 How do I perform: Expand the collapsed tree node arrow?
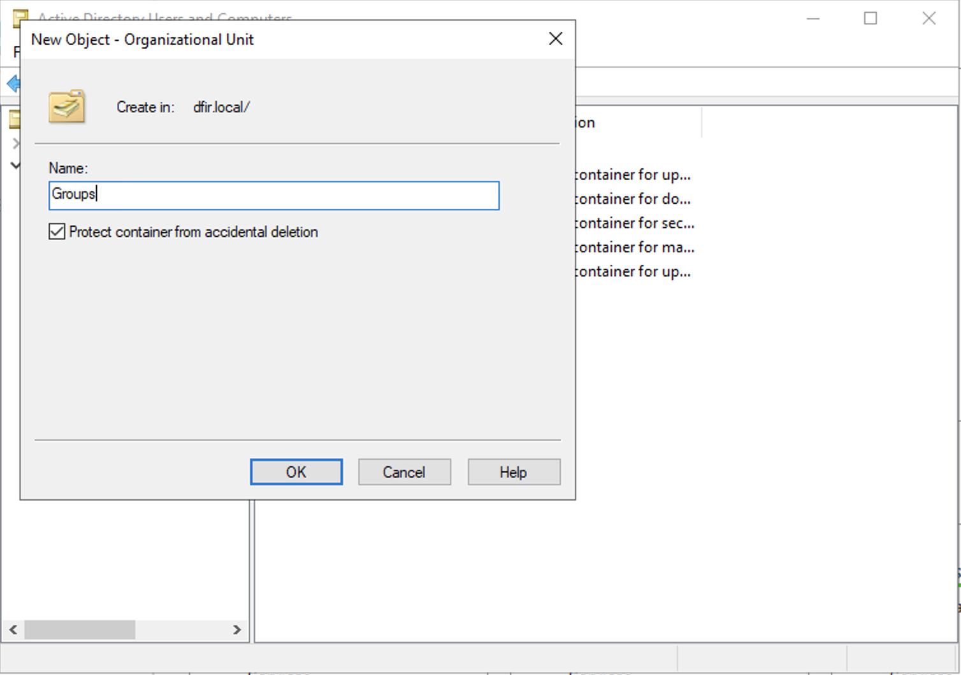(x=16, y=143)
